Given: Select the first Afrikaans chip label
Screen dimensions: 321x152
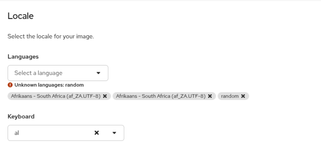Looking at the screenshot, I should (56, 96).
